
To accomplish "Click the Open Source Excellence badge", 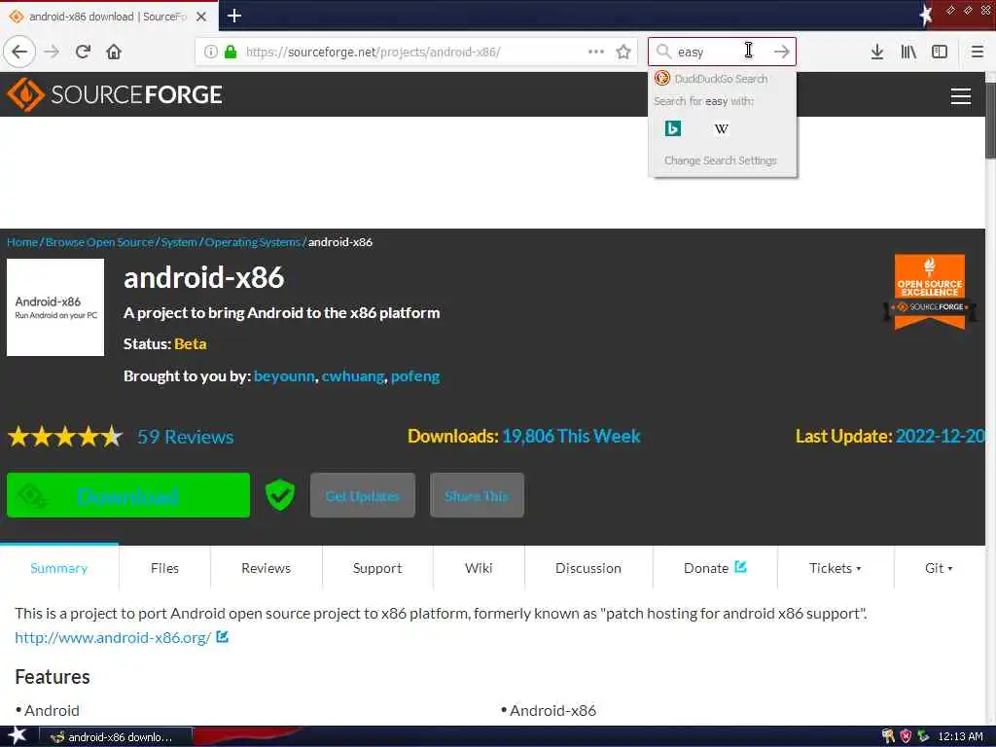I will tap(929, 292).
